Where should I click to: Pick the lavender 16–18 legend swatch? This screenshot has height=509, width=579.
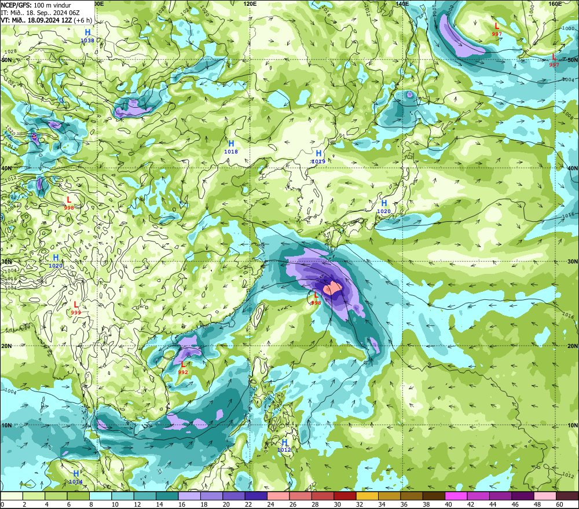tap(189, 496)
